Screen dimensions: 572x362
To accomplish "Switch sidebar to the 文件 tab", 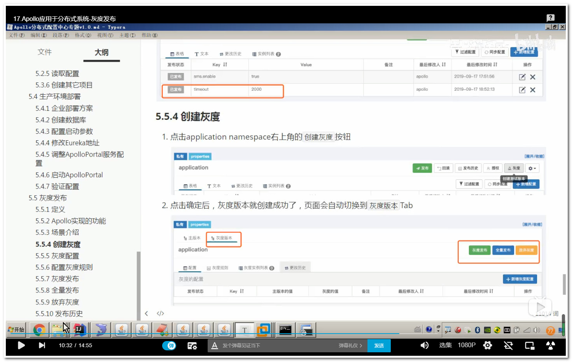I will pyautogui.click(x=45, y=52).
